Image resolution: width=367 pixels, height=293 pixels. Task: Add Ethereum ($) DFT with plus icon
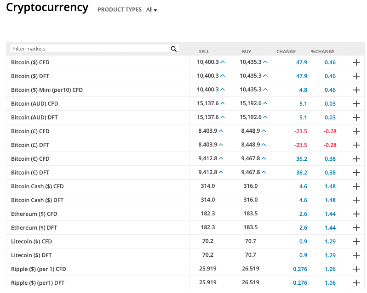coord(356,228)
